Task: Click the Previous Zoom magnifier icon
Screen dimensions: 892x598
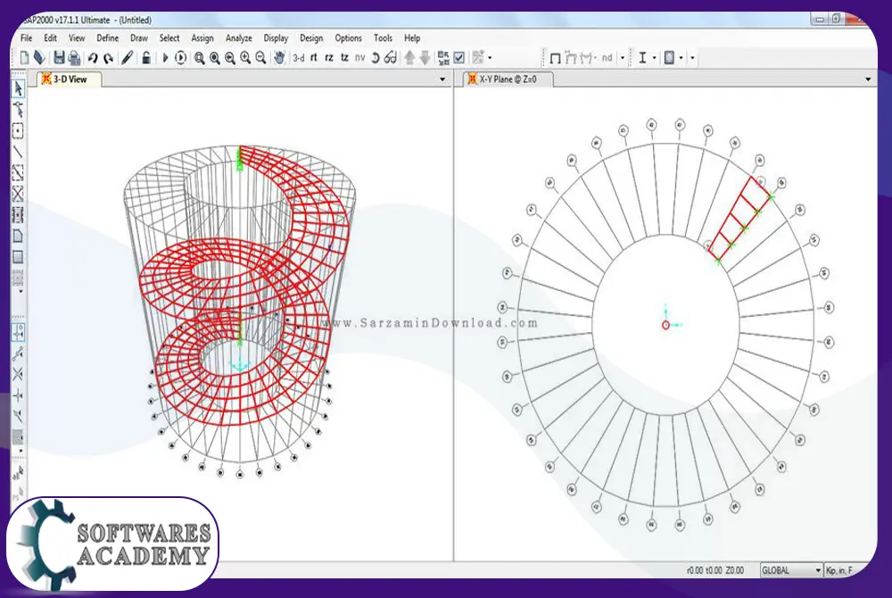Action: (230, 57)
